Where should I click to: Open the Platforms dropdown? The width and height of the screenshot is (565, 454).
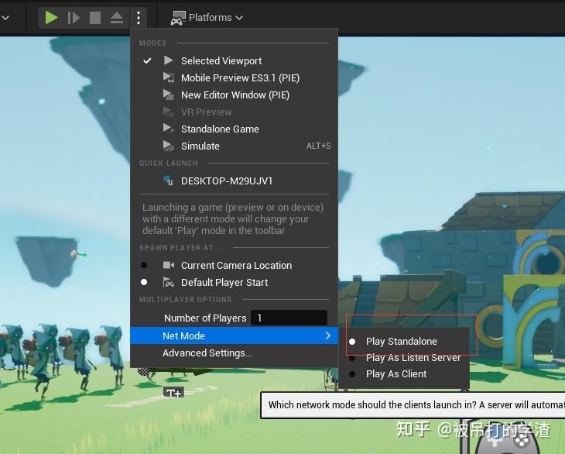coord(207,17)
